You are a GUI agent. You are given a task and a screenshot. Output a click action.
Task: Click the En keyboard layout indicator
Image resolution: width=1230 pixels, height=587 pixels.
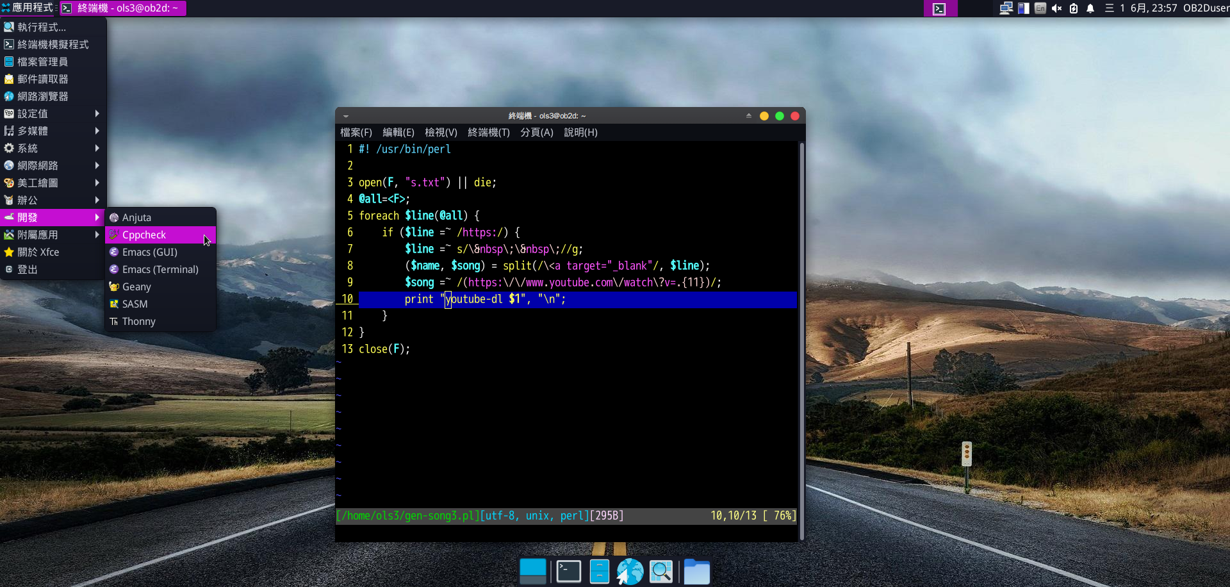tap(1040, 8)
